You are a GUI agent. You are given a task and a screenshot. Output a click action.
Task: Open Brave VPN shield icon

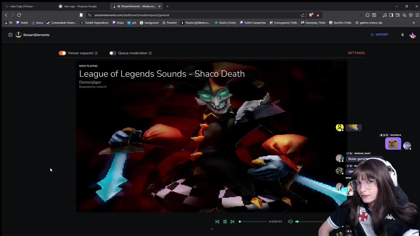click(411, 15)
